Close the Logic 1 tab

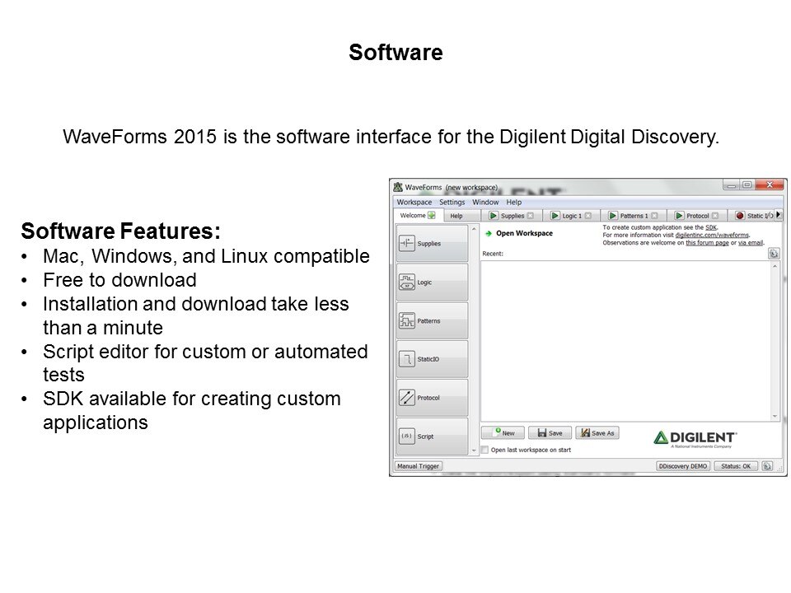589,216
